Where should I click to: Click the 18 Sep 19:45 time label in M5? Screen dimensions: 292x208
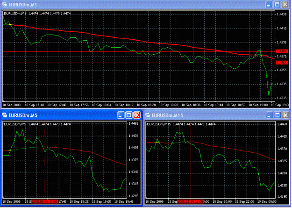coord(124,201)
